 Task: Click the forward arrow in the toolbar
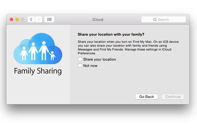point(39,19)
